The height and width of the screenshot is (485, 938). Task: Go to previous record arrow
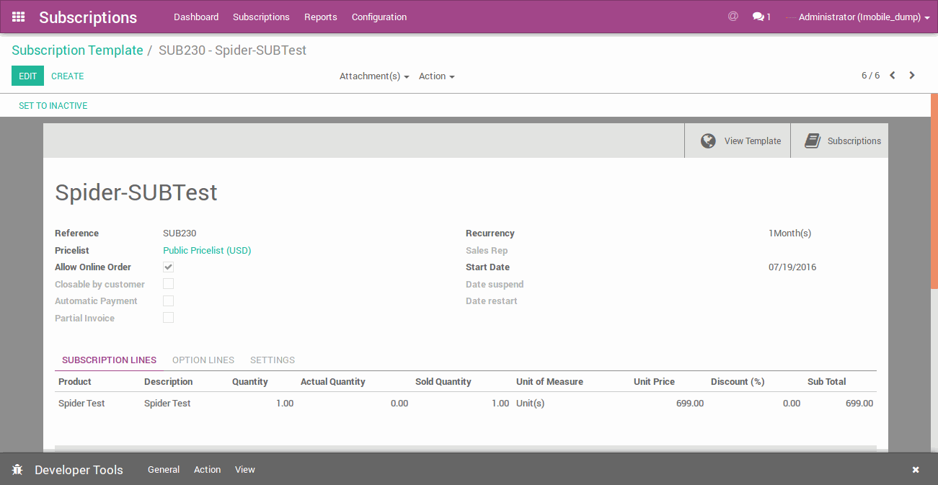pyautogui.click(x=893, y=76)
